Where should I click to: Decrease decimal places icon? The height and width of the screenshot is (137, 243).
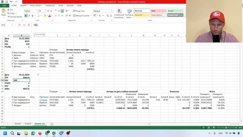111,16
